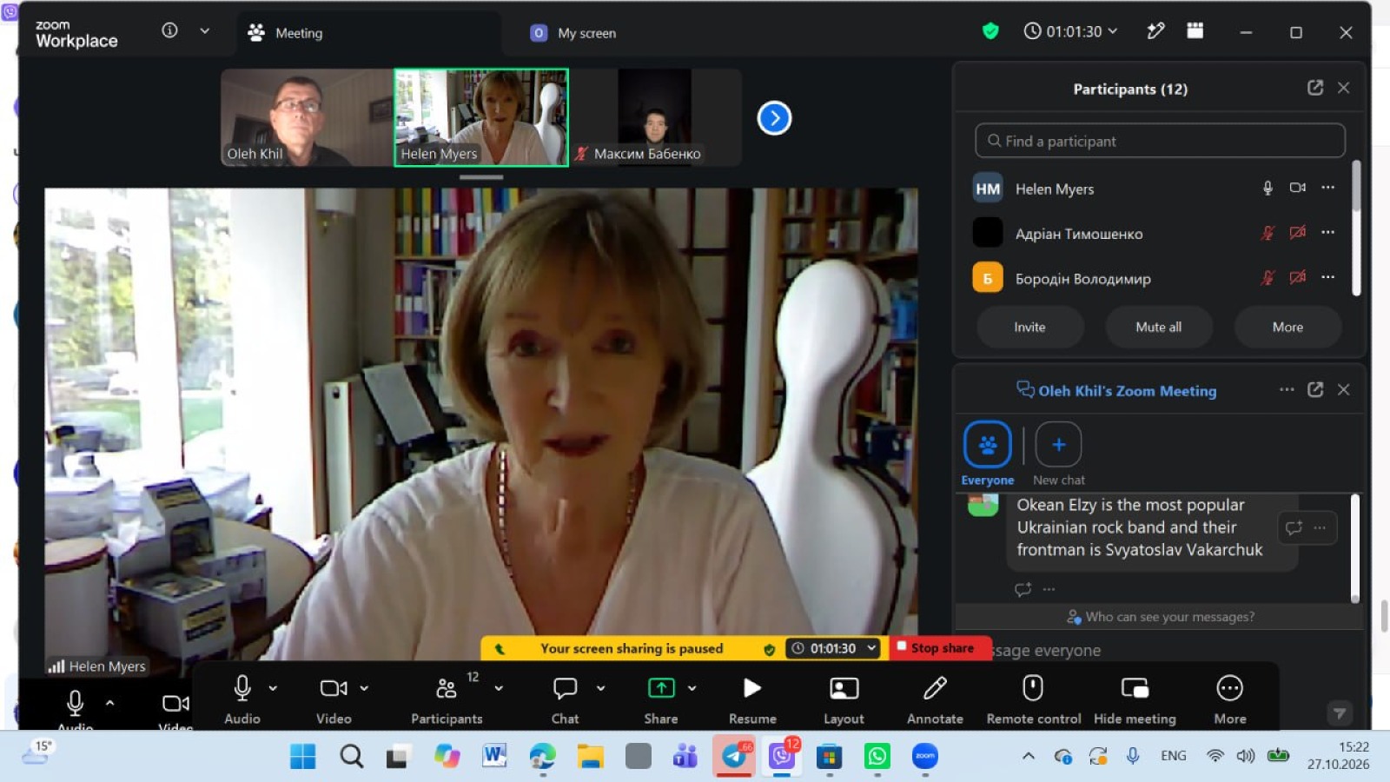Viewport: 1390px width, 782px height.
Task: Click the chat messages scrollbar
Action: 1355,547
